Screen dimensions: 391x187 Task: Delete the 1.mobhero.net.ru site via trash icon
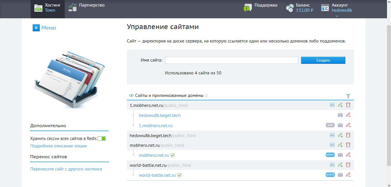348,105
